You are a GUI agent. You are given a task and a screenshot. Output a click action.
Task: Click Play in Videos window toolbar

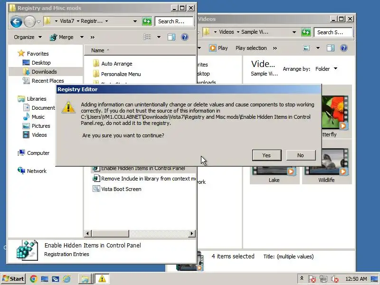click(219, 48)
